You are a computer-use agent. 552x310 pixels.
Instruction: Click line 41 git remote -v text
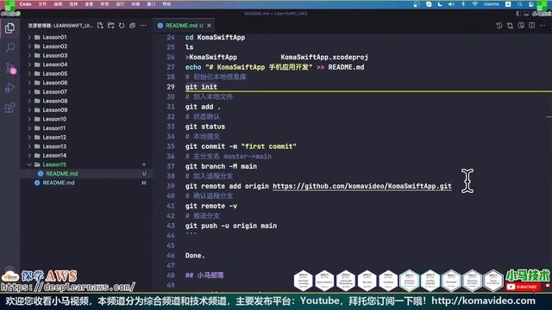click(211, 206)
